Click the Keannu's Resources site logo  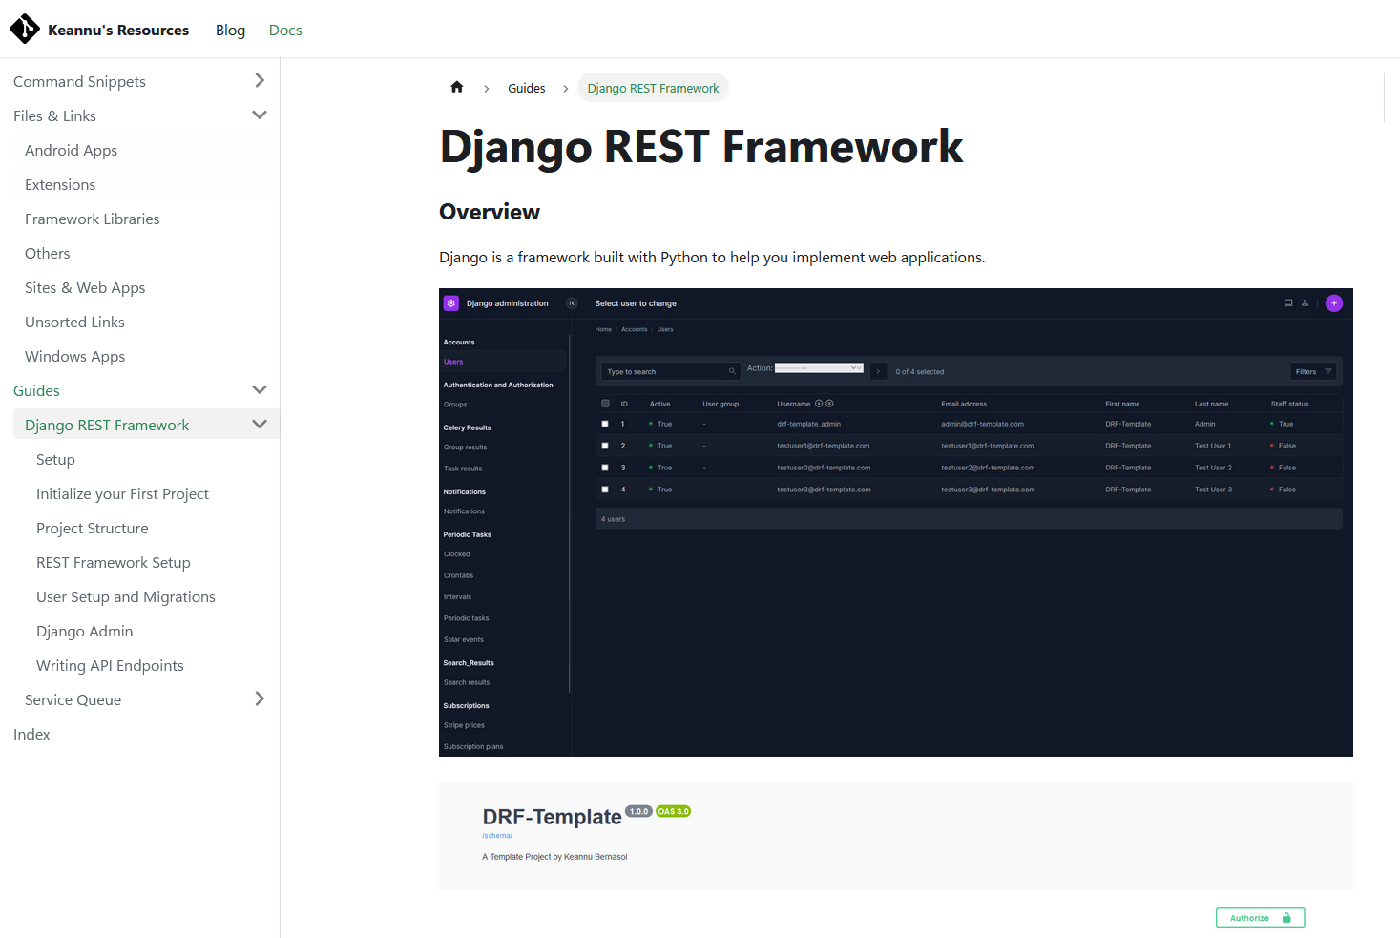click(25, 30)
